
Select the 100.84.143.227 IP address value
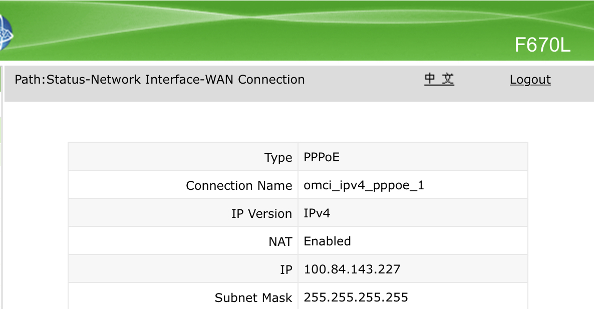(352, 269)
